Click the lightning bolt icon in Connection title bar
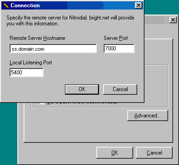The width and height of the screenshot is (179, 165). click(x=6, y=5)
